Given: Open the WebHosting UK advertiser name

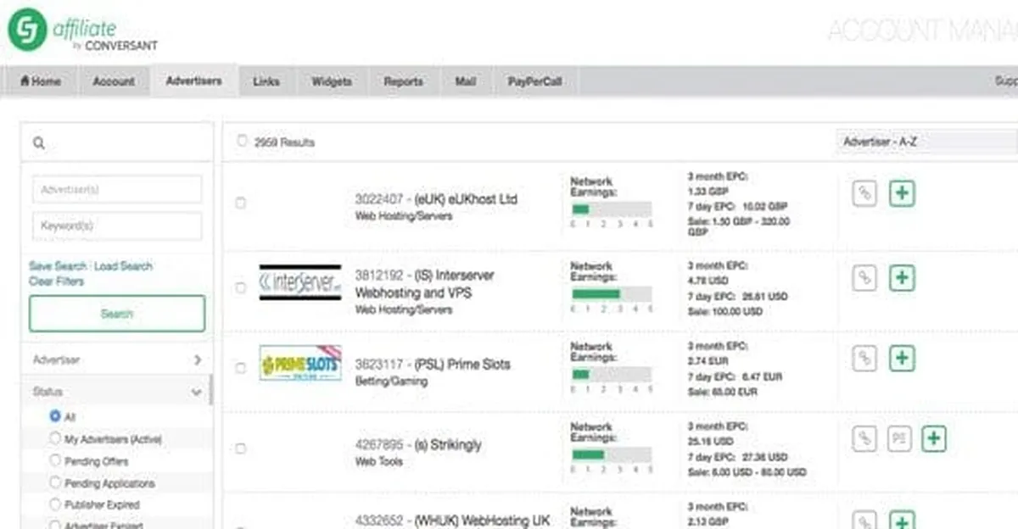Looking at the screenshot, I should click(482, 520).
